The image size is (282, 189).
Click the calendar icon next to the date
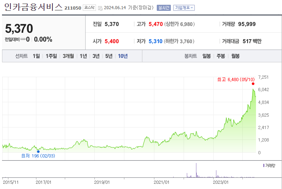pos(100,8)
